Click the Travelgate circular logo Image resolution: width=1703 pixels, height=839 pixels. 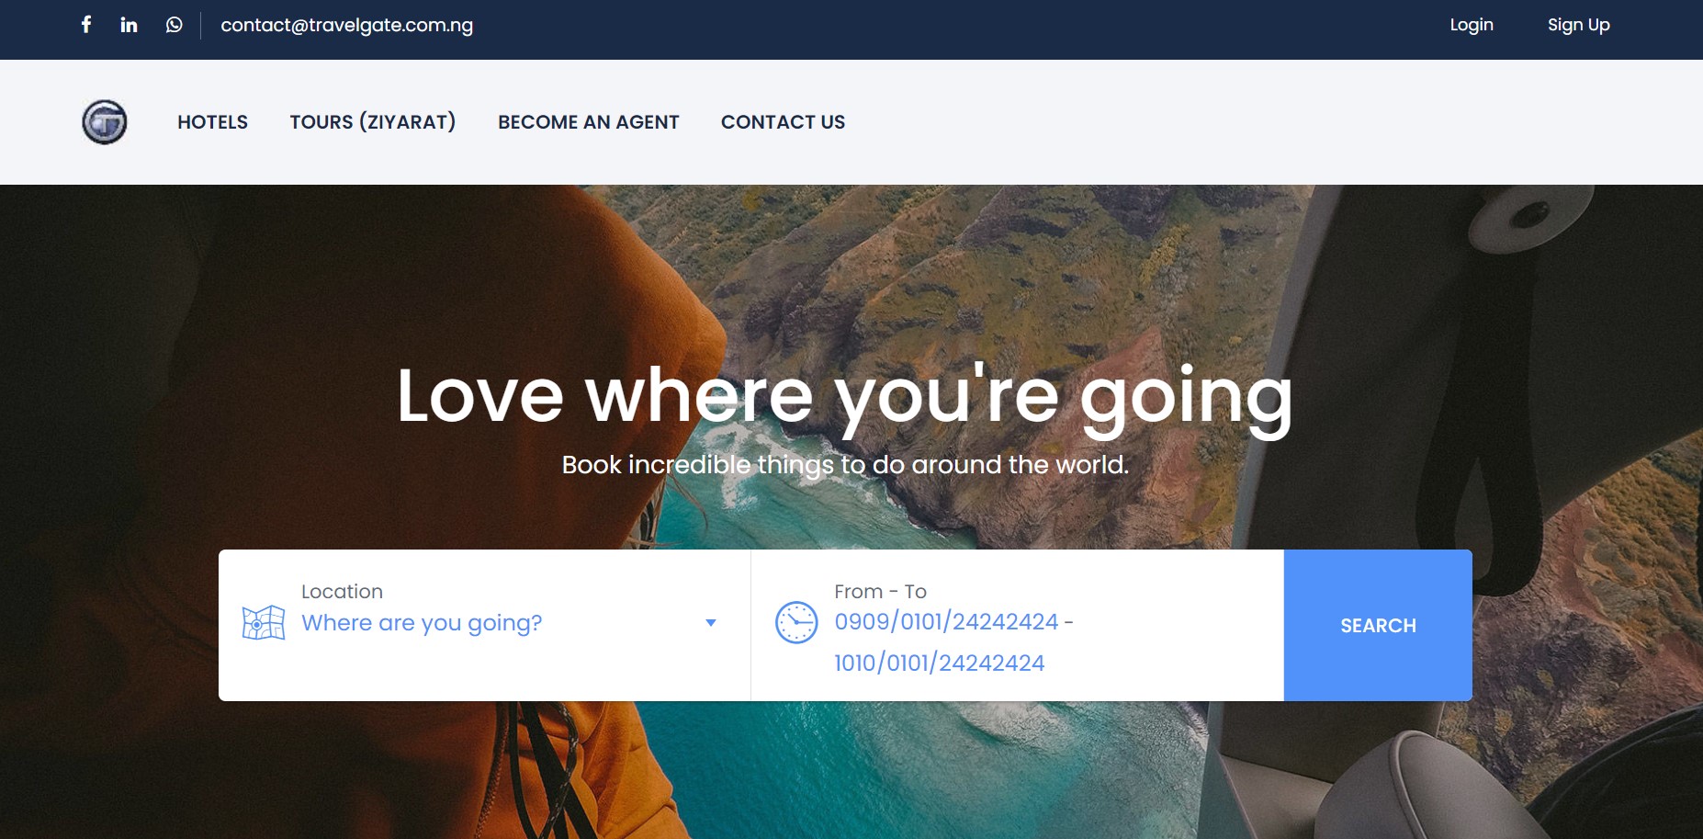click(105, 122)
